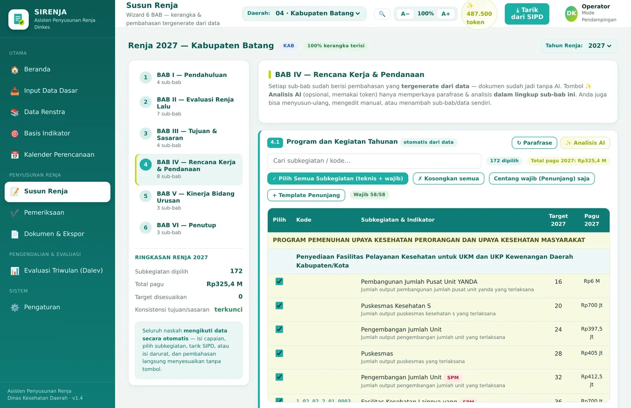Click the Kalender Perencanaan calendar icon
Screen dimensions: 631x408
pos(15,155)
